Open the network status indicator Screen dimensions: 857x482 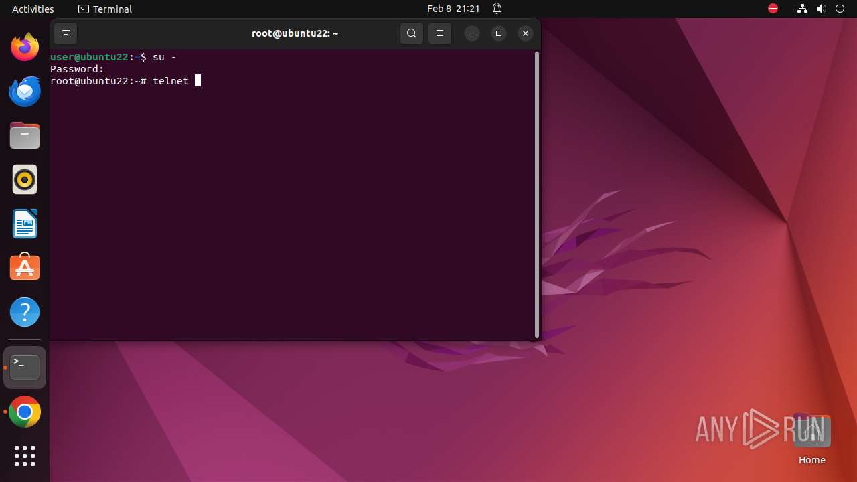tap(802, 9)
